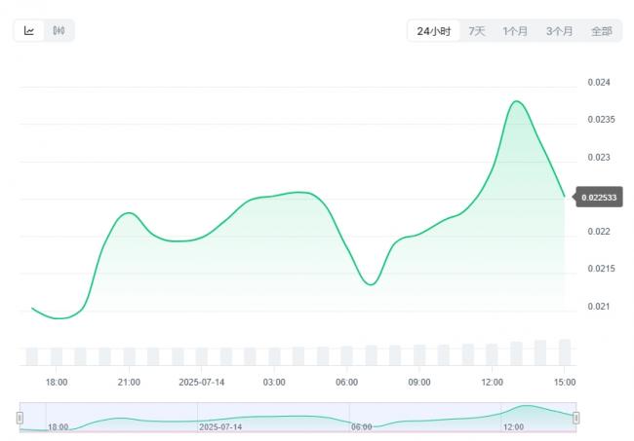Image resolution: width=634 pixels, height=441 pixels.
Task: Switch to candlestick chart view icon
Action: (x=59, y=30)
